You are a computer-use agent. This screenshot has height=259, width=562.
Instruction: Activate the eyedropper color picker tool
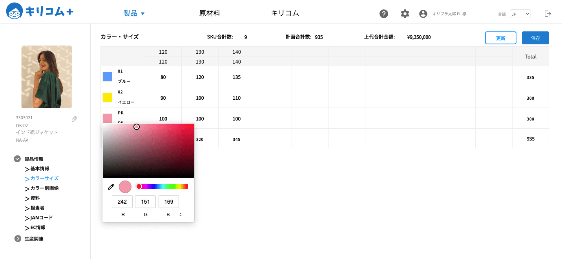[111, 187]
